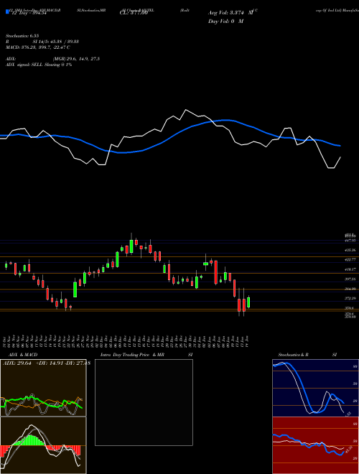Click the MACD 376.23 values line
The width and height of the screenshot is (359, 474).
tap(38, 47)
